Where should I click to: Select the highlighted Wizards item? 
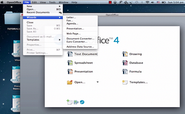pos(43,17)
